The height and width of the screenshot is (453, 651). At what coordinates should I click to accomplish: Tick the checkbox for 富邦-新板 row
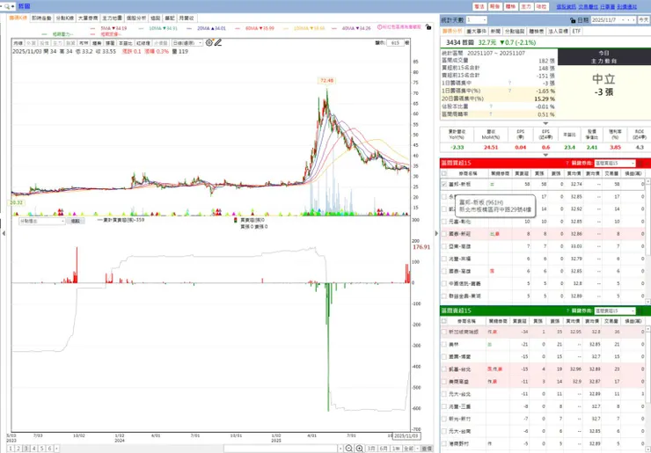coord(444,184)
